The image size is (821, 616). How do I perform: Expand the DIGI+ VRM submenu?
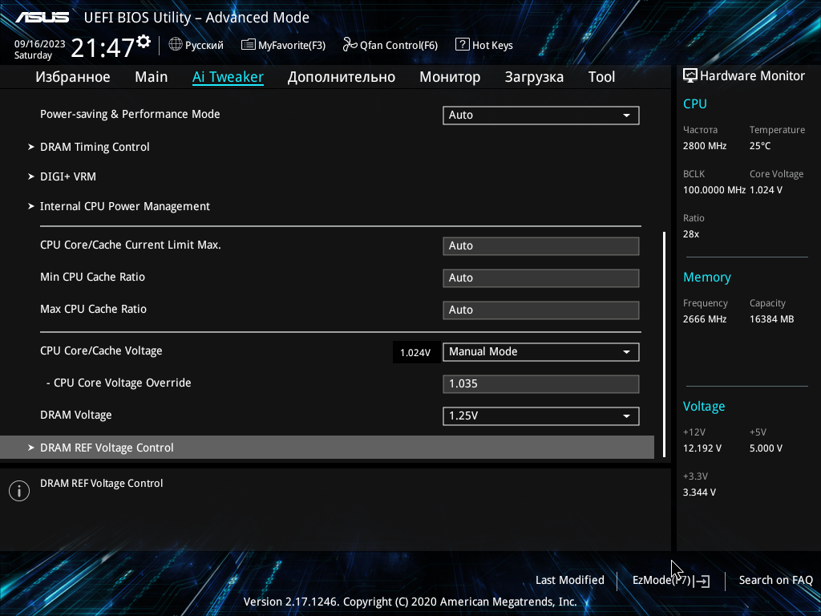(68, 176)
